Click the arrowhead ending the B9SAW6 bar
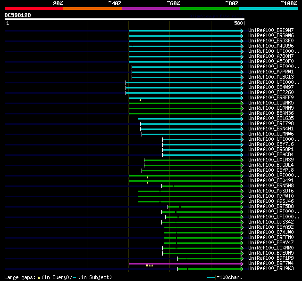The width and height of the screenshot is (302, 281). click(x=242, y=36)
